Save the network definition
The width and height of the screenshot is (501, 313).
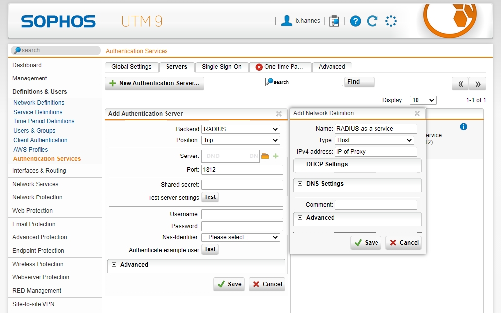pos(366,243)
